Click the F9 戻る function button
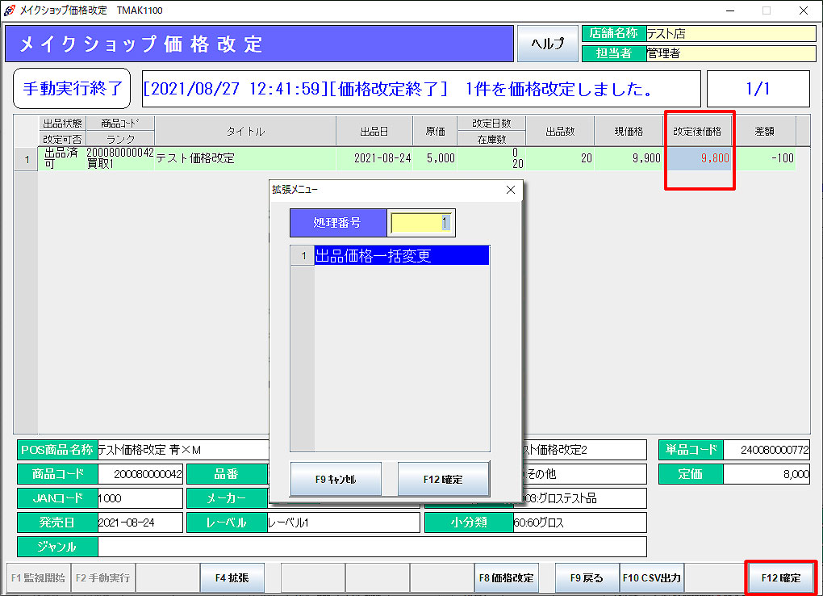Image resolution: width=823 pixels, height=596 pixels. pyautogui.click(x=587, y=578)
